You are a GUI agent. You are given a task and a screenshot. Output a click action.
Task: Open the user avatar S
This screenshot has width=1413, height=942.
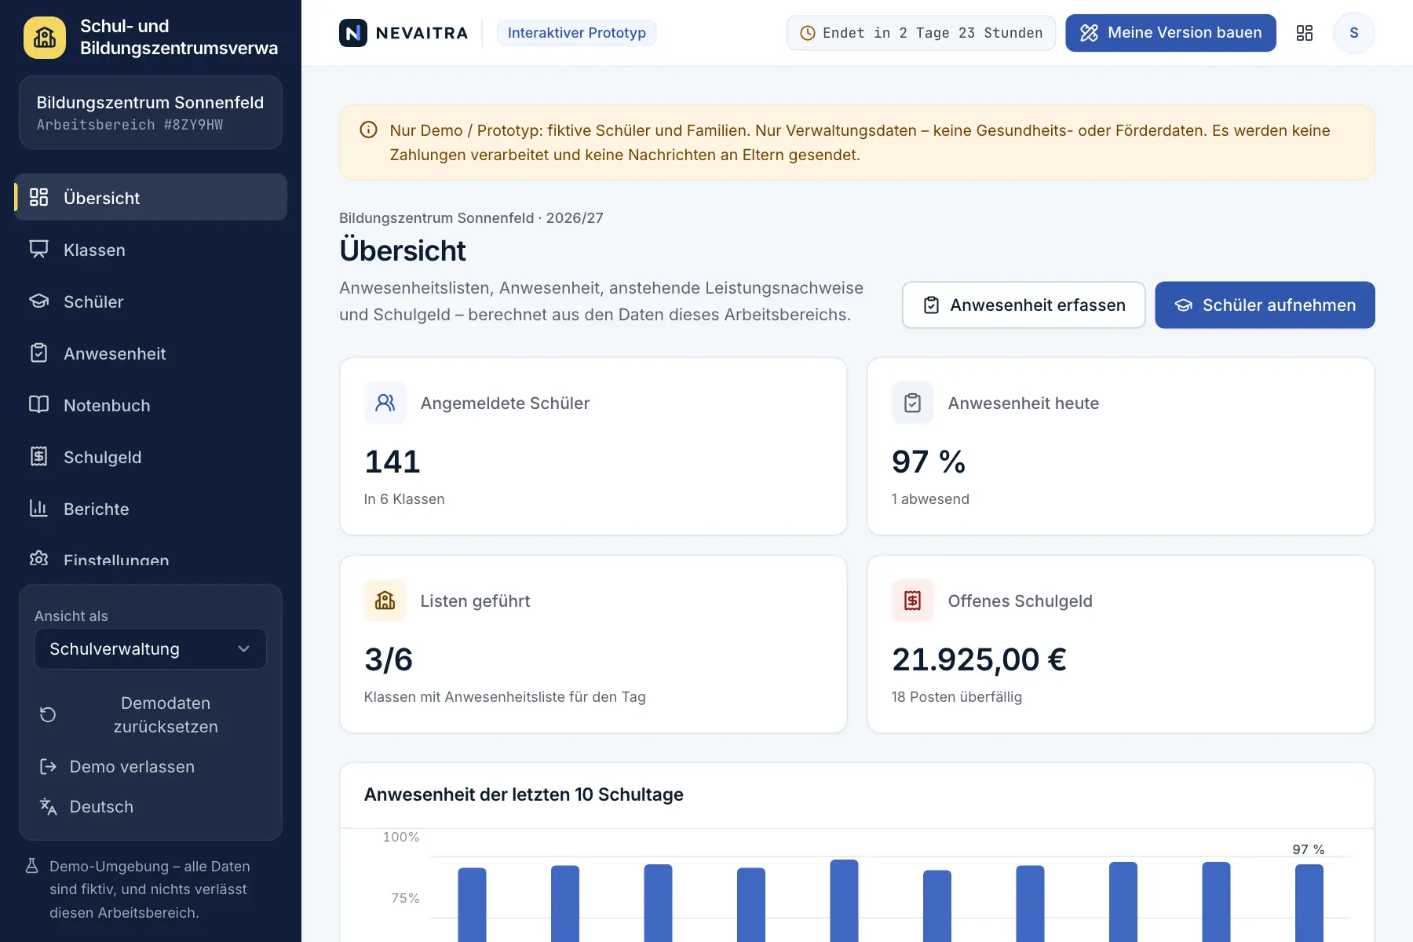coord(1353,33)
